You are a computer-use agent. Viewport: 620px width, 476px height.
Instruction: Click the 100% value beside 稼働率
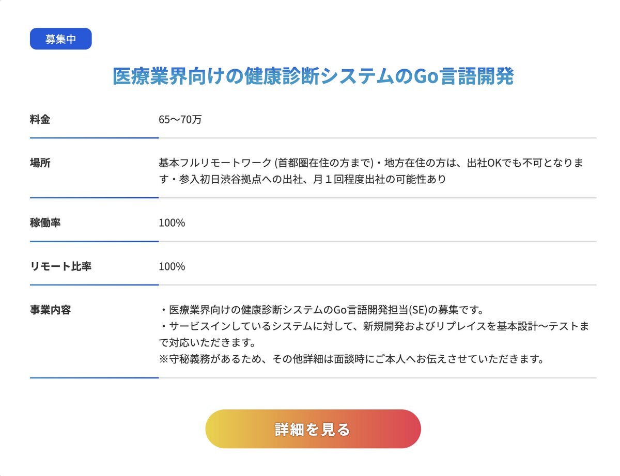pyautogui.click(x=172, y=223)
